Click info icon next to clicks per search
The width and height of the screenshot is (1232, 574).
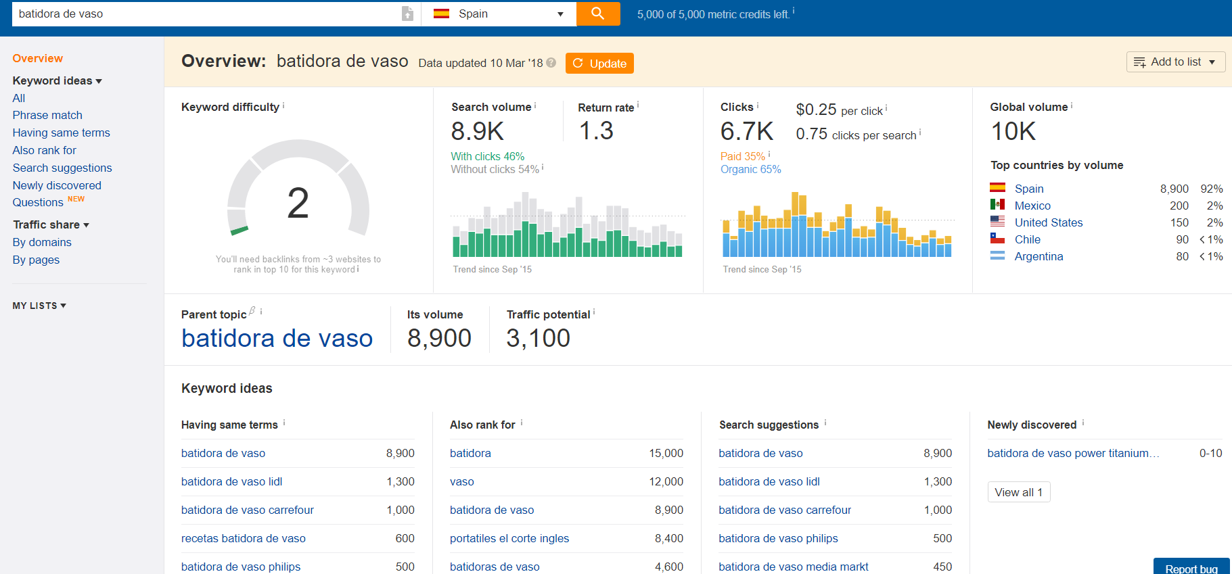(x=920, y=133)
